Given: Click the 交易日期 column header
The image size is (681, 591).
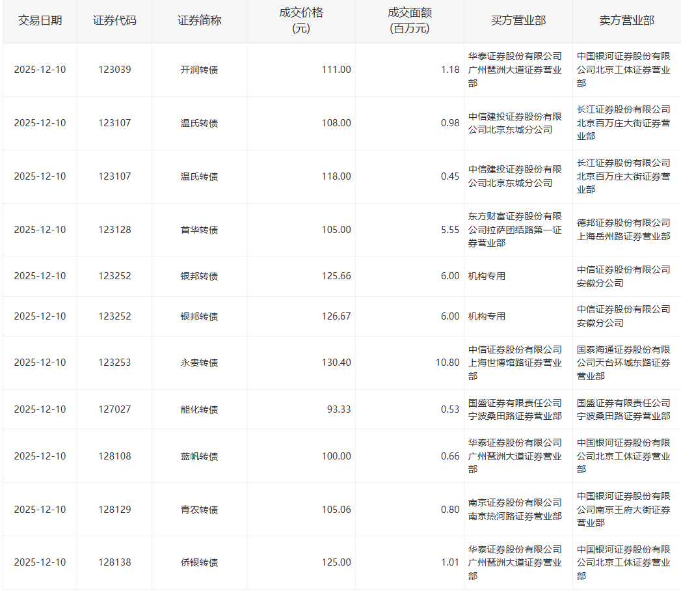Looking at the screenshot, I should coord(40,20).
